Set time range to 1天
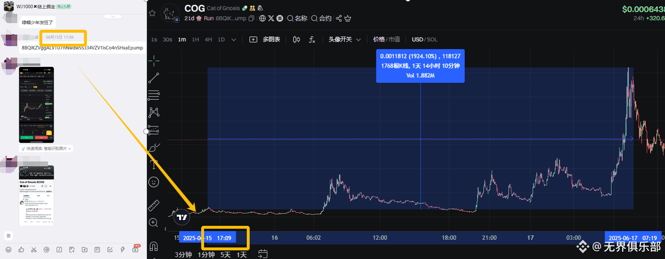This screenshot has width=665, height=259. click(x=242, y=255)
